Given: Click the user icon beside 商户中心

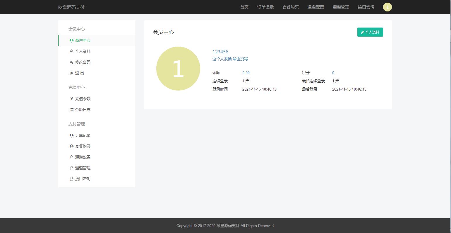Looking at the screenshot, I should tap(71, 41).
